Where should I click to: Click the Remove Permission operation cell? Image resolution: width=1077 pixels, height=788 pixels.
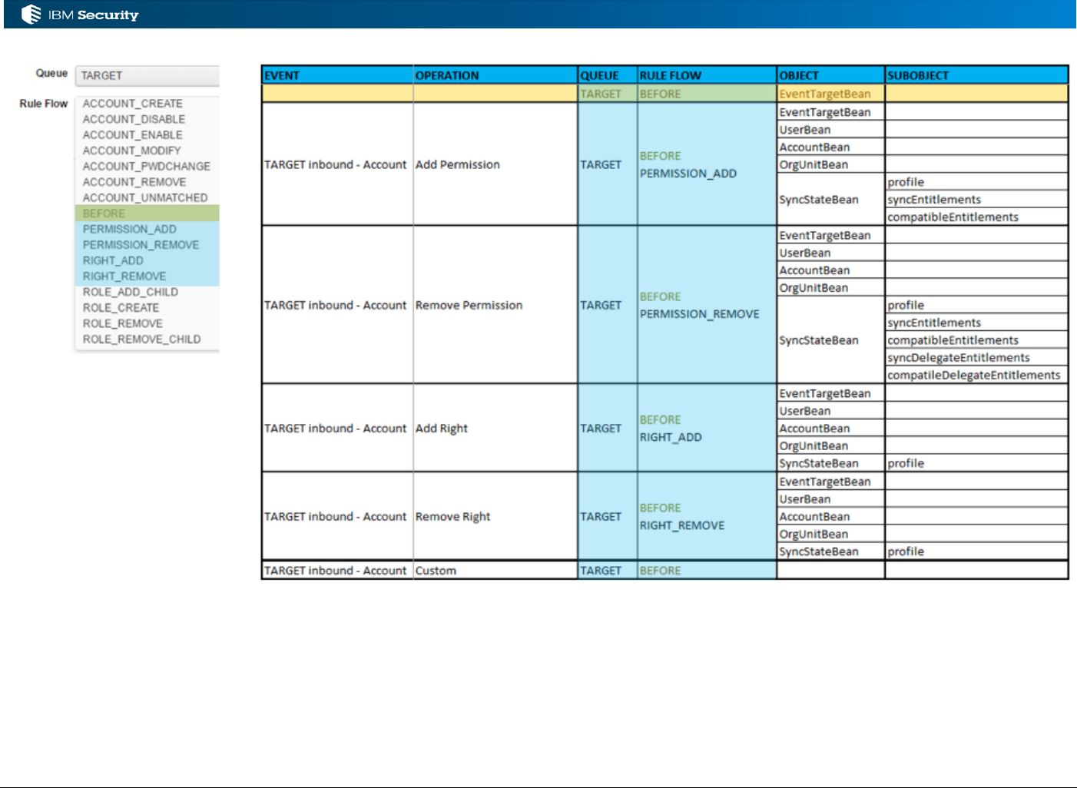[x=495, y=305]
